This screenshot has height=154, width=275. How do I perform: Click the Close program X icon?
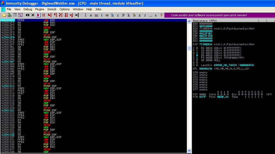(33, 15)
